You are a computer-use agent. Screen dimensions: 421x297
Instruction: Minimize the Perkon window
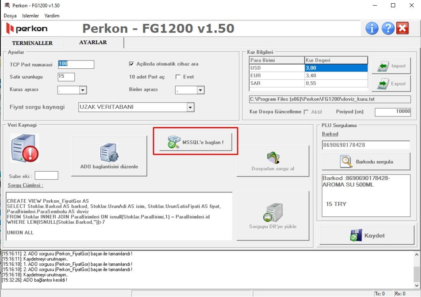coord(375,5)
